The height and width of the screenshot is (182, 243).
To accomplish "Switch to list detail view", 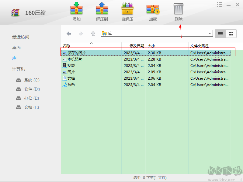I will click(220, 34).
